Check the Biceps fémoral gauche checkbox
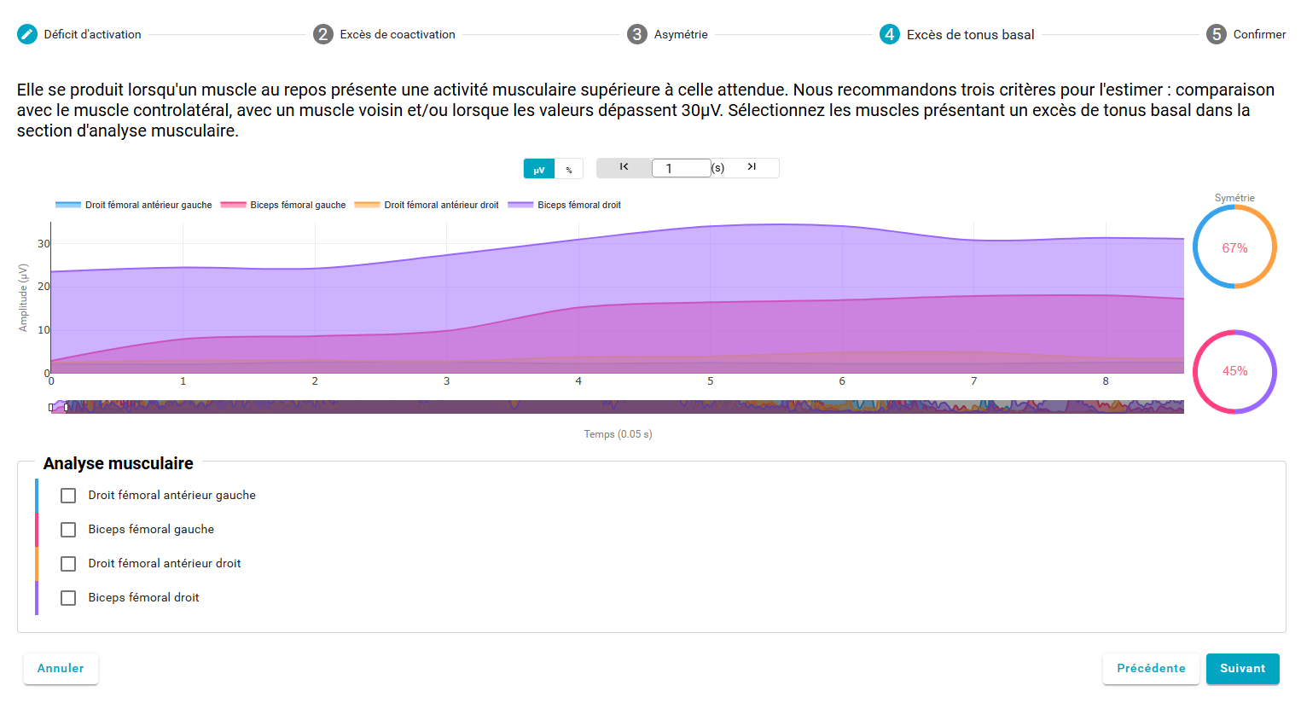The image size is (1301, 726). 68,530
